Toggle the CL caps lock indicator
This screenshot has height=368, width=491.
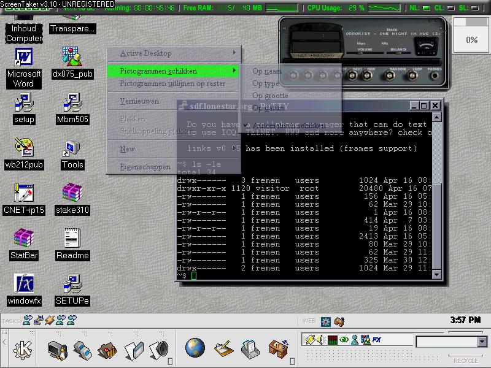pos(450,8)
